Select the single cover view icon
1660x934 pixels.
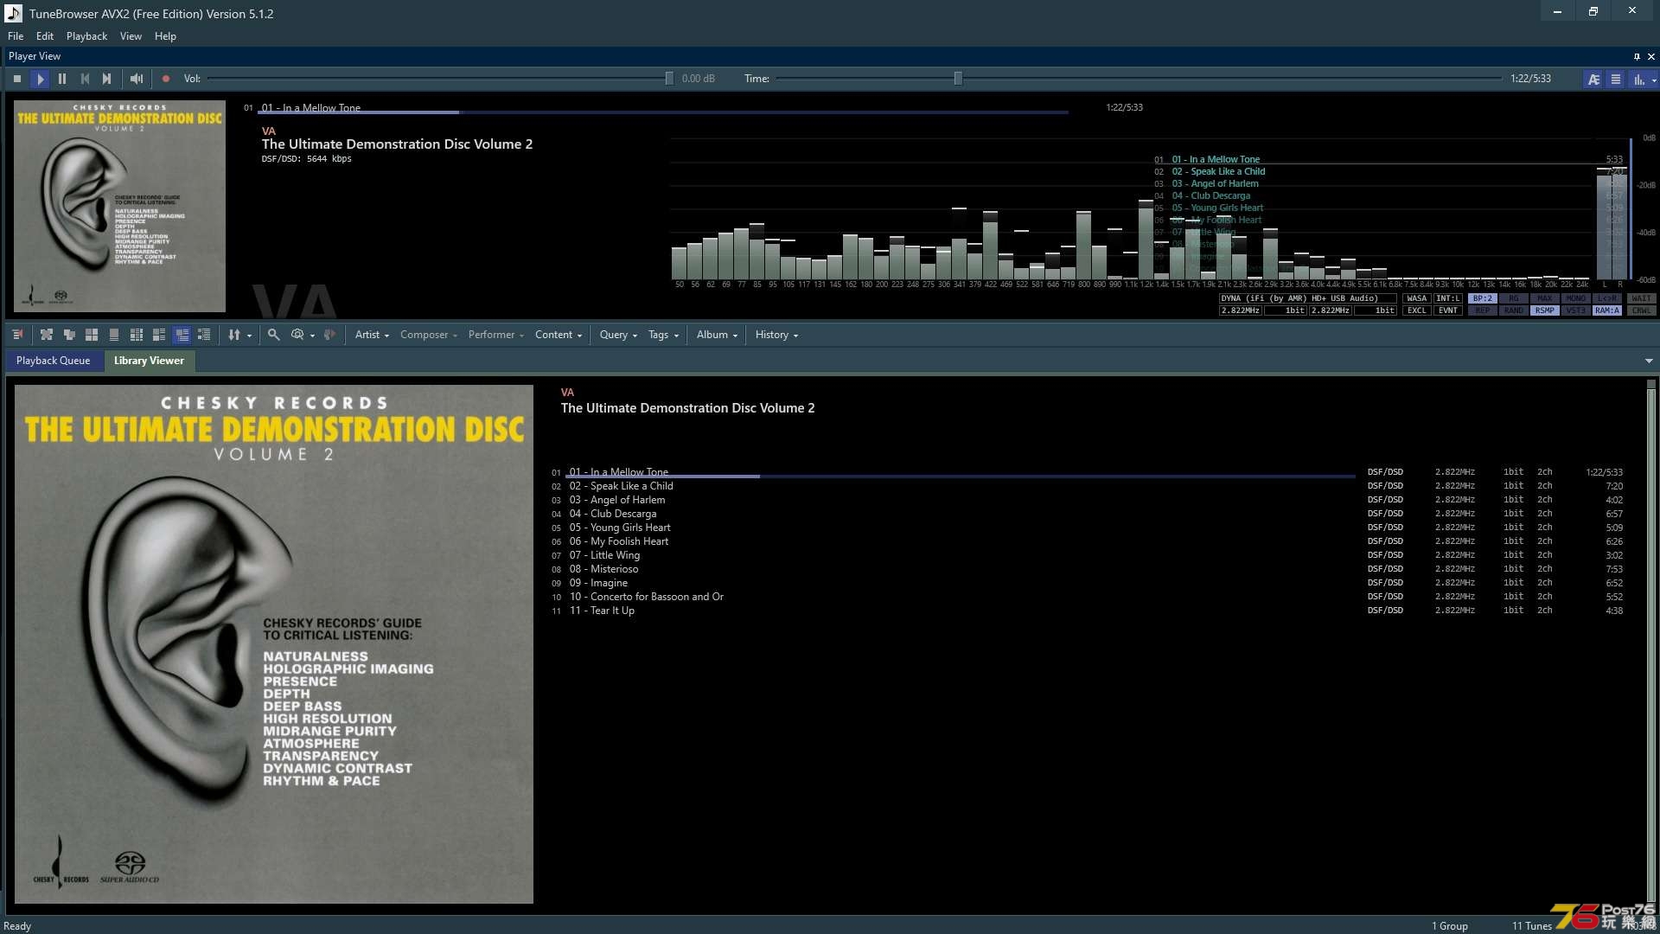[x=114, y=335]
